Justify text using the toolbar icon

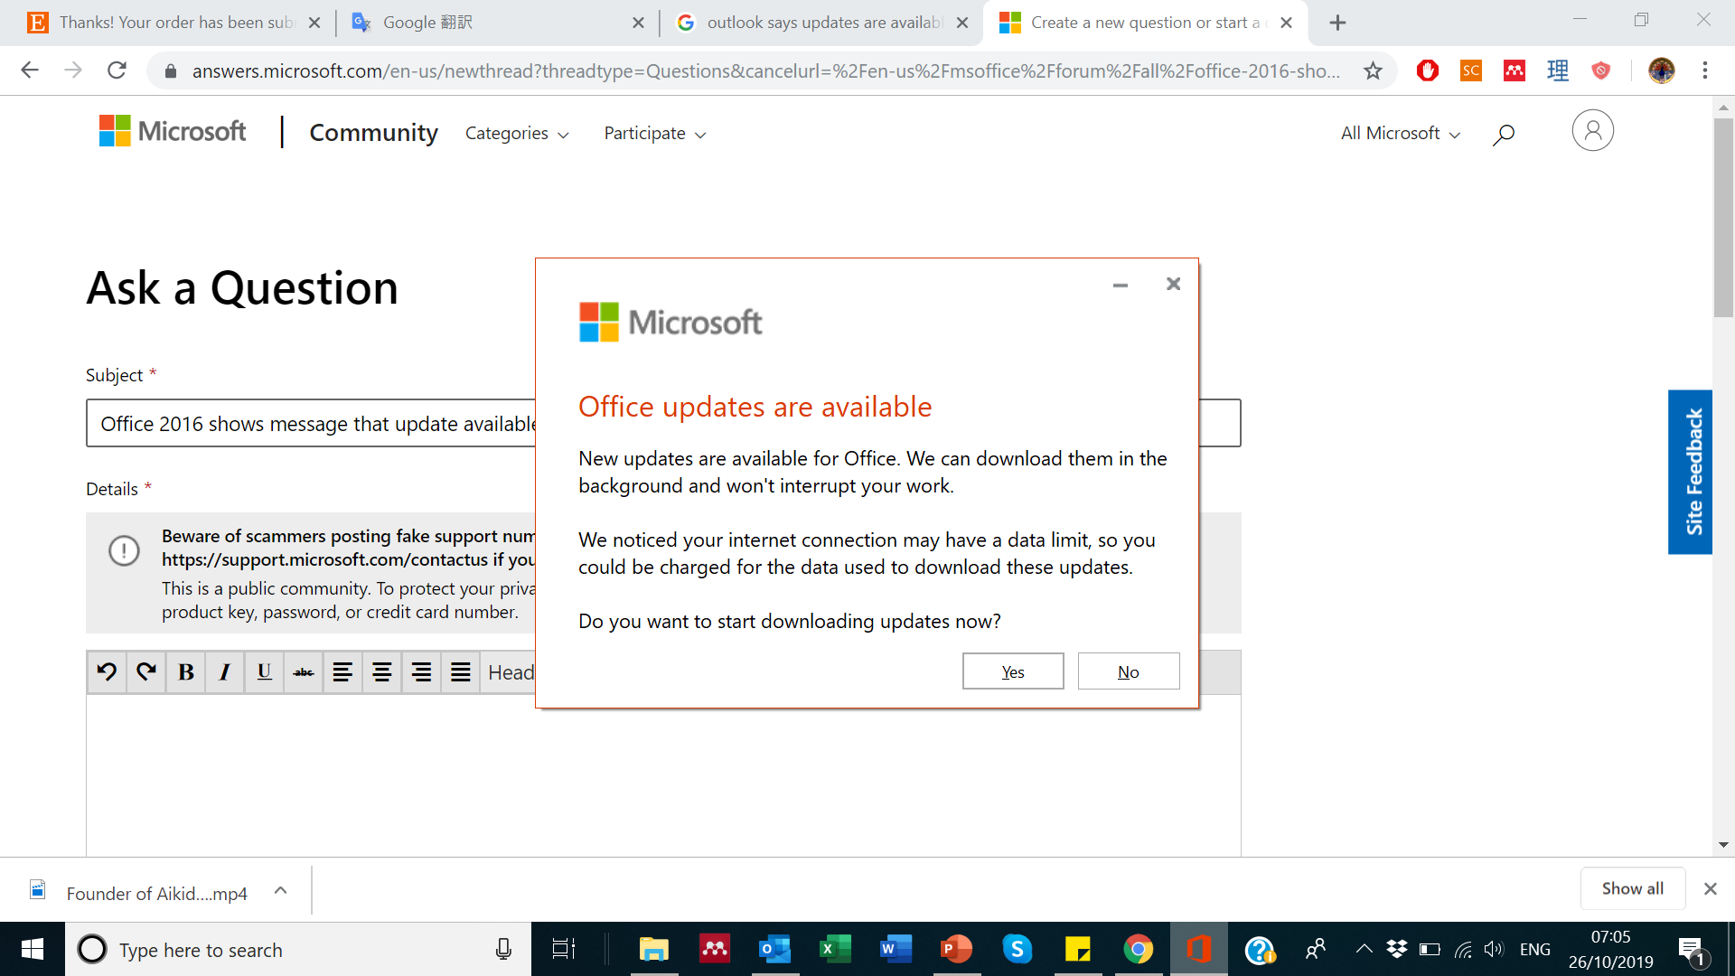pos(461,672)
